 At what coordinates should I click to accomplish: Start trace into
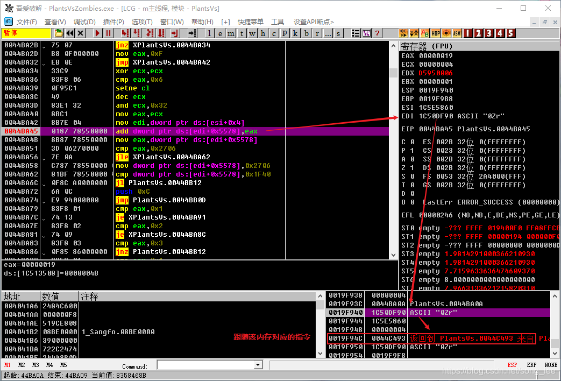click(150, 33)
